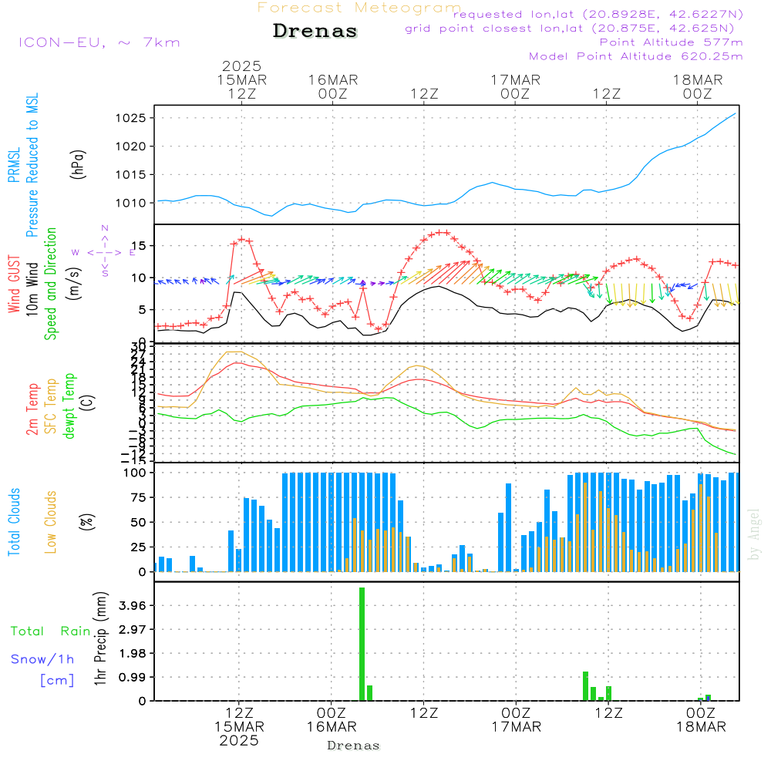Viewport: 771px width, 771px height.
Task: Select the '1010' pressure axis value
Action: point(130,203)
